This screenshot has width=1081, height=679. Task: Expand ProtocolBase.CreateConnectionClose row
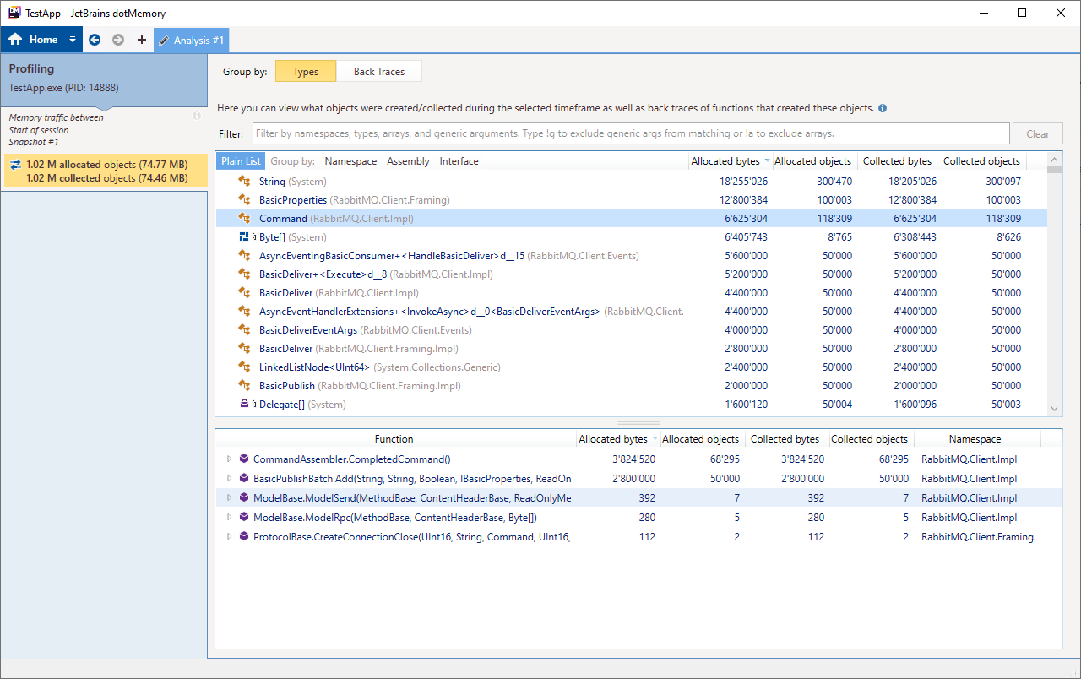point(229,537)
